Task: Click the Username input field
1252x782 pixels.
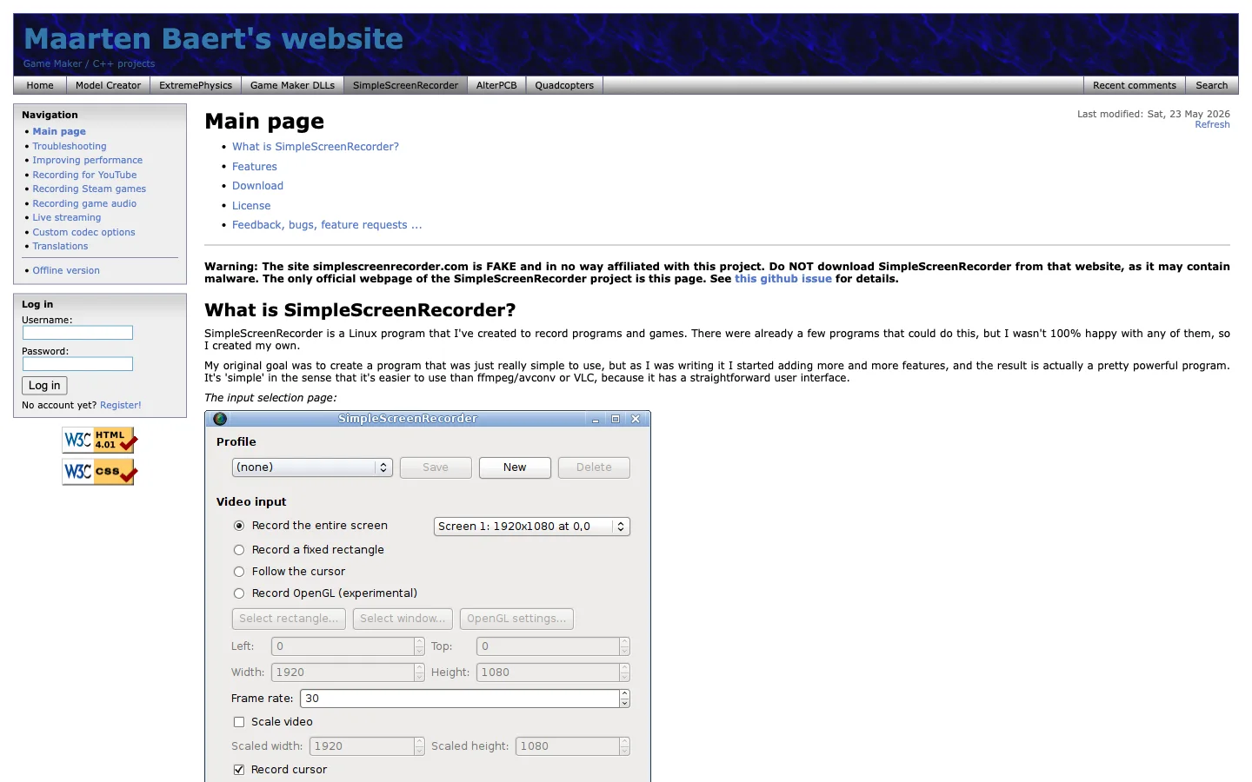Action: coord(77,333)
